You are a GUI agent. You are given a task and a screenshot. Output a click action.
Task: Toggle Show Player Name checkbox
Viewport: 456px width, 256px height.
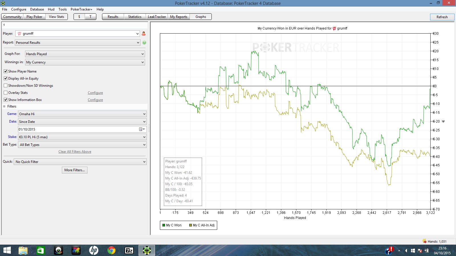5,71
